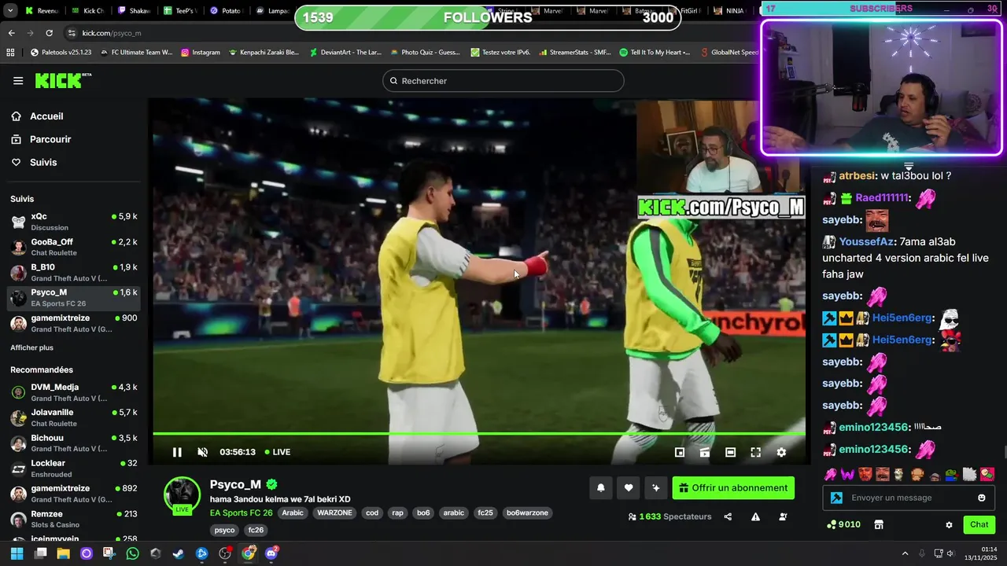Screen dimensions: 1007x566
Task: Open the emoji picker in chat input
Action: pyautogui.click(x=982, y=498)
